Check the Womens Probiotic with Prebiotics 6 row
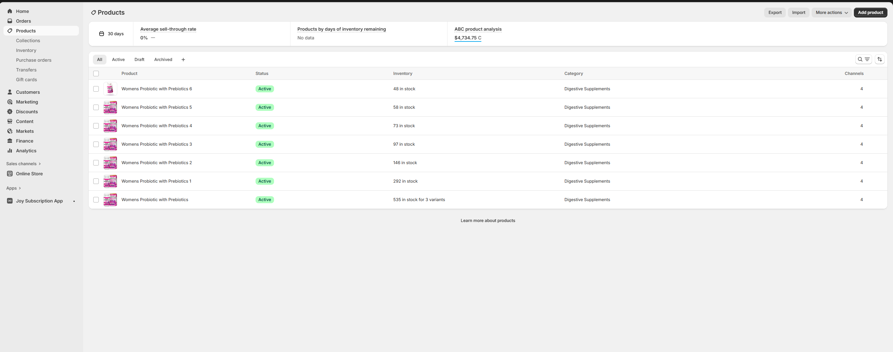 pyautogui.click(x=96, y=89)
